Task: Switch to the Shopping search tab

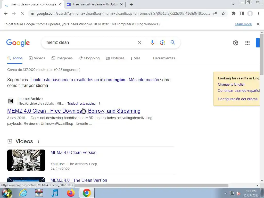Action: coord(89,58)
